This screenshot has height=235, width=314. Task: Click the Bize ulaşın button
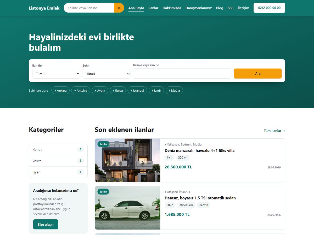pos(46,224)
